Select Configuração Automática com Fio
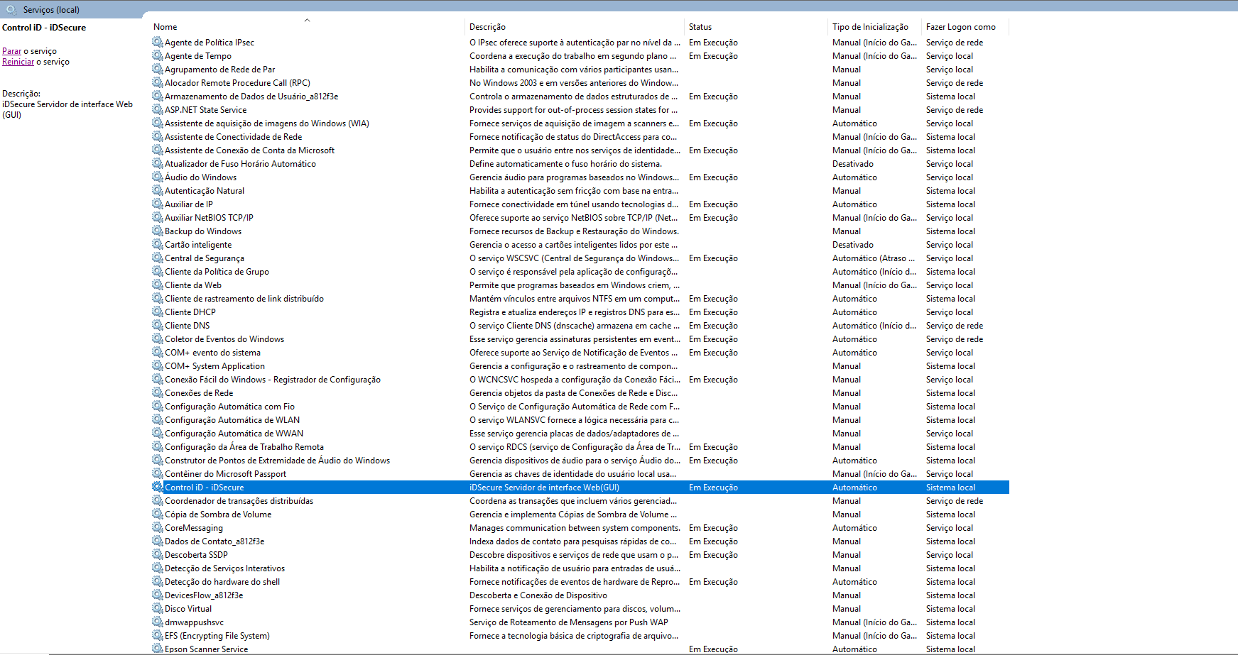The height and width of the screenshot is (655, 1238). 229,407
